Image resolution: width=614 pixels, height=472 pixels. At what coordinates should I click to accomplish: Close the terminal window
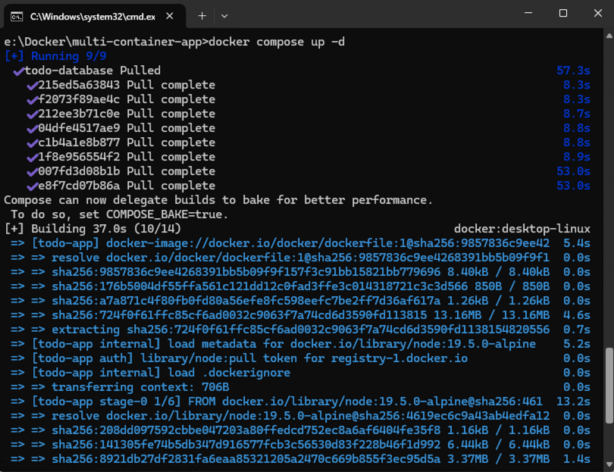[597, 14]
